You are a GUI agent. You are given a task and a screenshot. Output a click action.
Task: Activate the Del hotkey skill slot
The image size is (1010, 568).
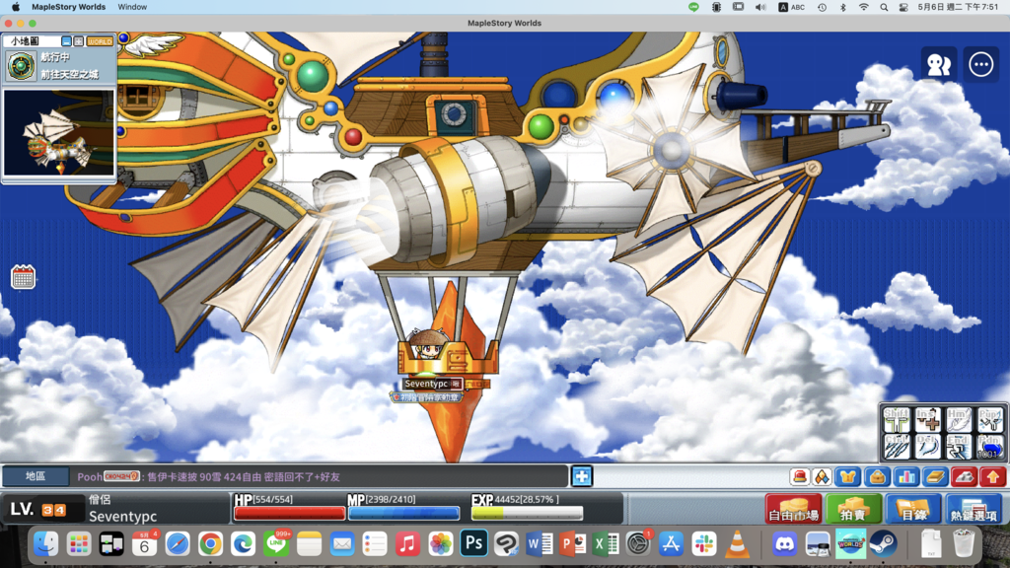pyautogui.click(x=927, y=447)
